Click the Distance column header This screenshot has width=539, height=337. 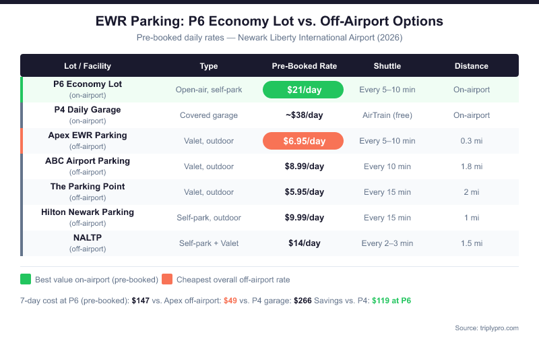point(472,66)
